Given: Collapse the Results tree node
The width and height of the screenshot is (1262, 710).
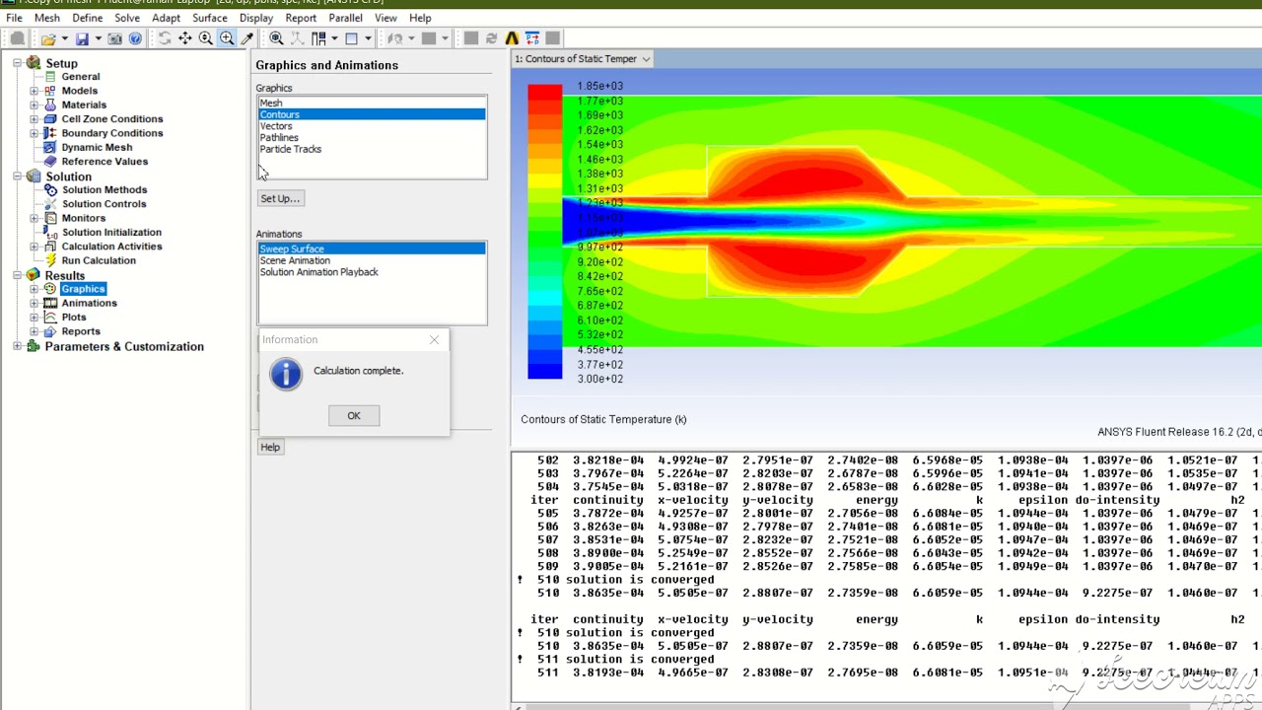Looking at the screenshot, I should tap(17, 275).
